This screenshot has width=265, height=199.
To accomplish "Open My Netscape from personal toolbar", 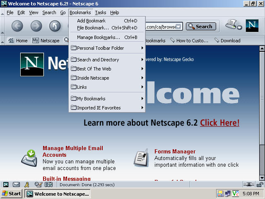I will 46,41.
